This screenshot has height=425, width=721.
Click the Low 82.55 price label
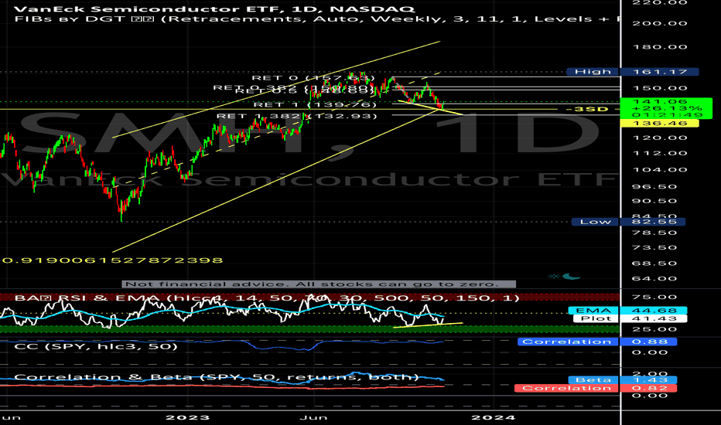pos(628,222)
